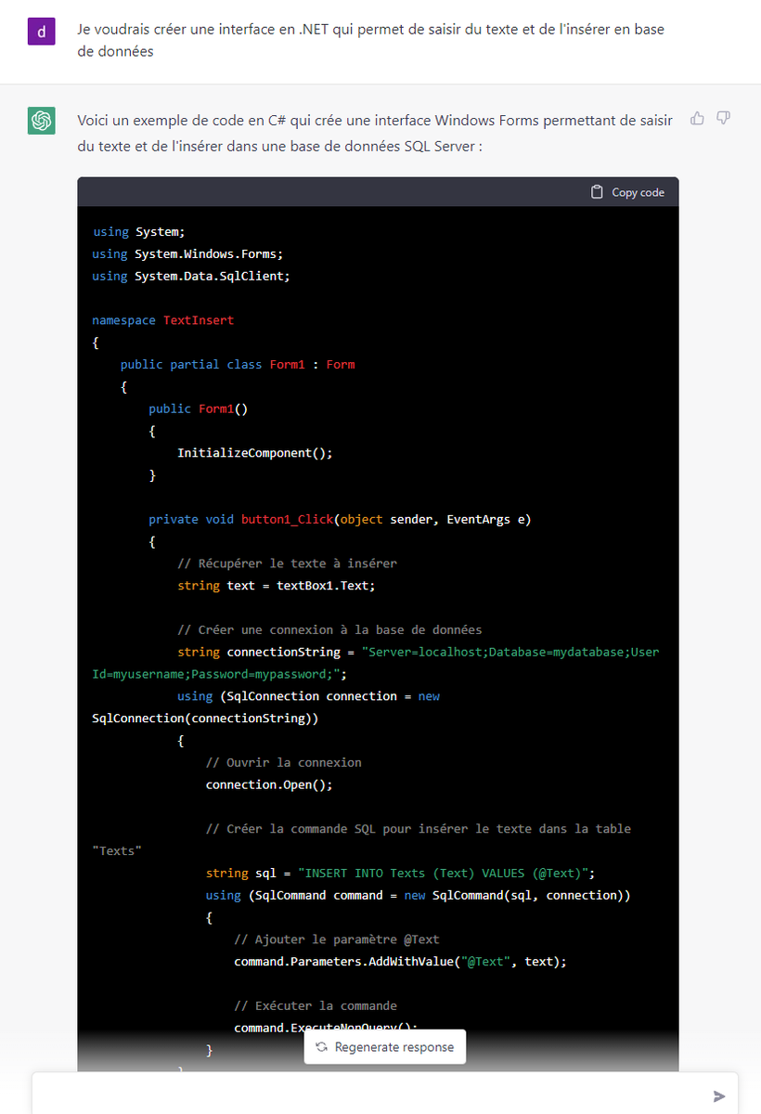Click the line "using System.Data.SqlClient;"
The width and height of the screenshot is (761, 1114).
(x=191, y=276)
